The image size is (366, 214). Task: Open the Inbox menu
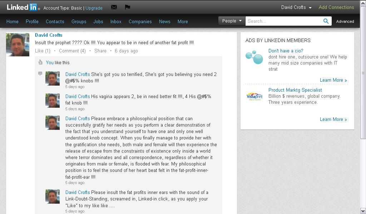(x=116, y=21)
